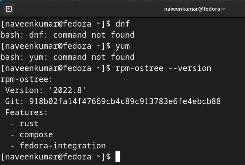Click the prompt before 'rpm-ostree --version'
245x165 pixels.
(x=55, y=68)
